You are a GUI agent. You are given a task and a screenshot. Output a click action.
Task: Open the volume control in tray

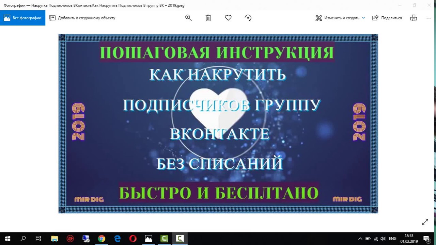tap(383, 239)
